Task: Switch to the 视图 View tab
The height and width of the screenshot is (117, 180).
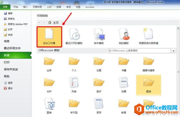Action: coord(78,7)
